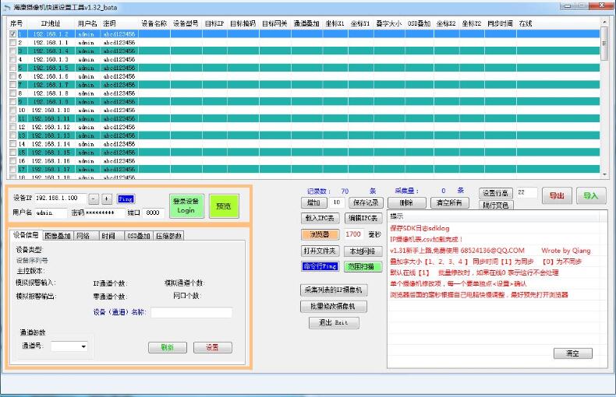Click the green 刷新 refresh button
Screen dimensions: 616x397
pos(168,348)
